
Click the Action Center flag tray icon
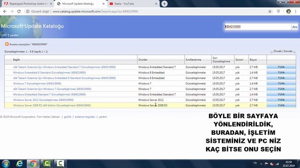(x=266, y=164)
